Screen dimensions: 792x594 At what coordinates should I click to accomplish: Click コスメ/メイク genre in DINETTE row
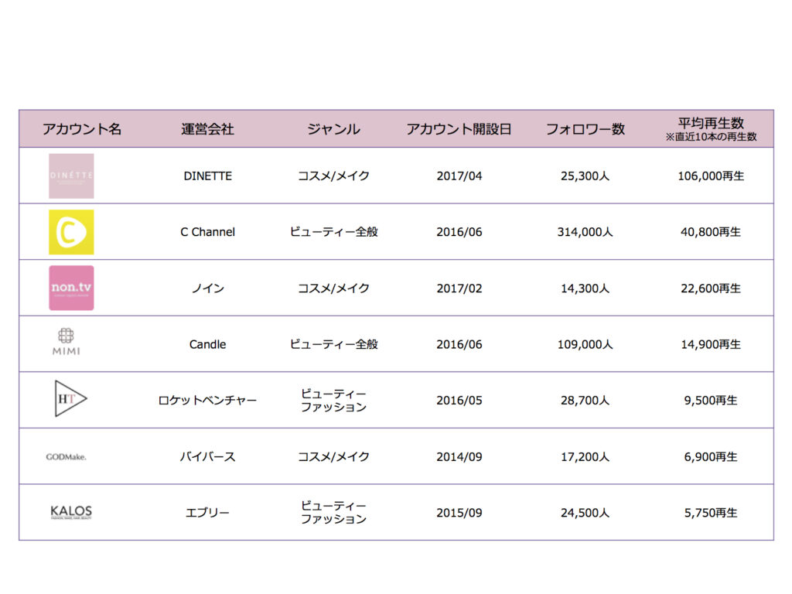(x=333, y=176)
